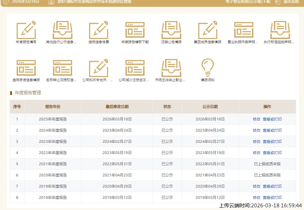Select 注销公告填报 icon

pos(171,30)
